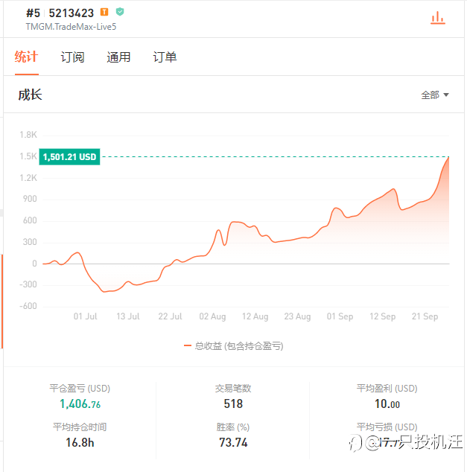
Task: Click the 平均持仓时间 value 16.8h
Action: coord(80,443)
